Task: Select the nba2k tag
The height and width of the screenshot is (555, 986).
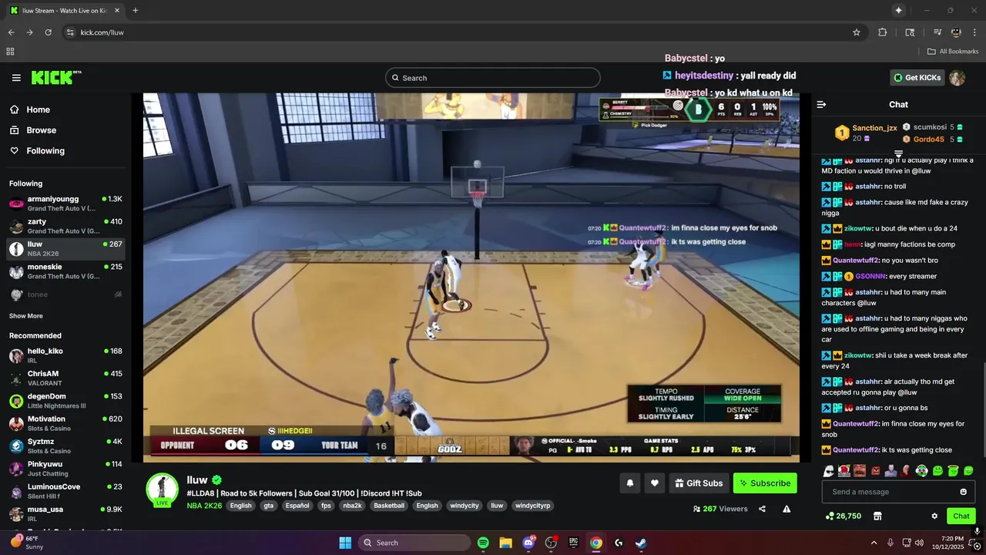Action: [353, 506]
